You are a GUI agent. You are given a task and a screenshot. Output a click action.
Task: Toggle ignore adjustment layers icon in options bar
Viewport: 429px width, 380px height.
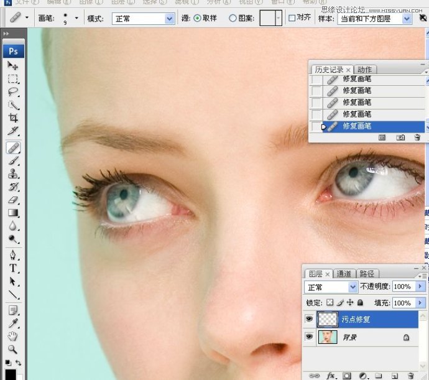pos(423,18)
